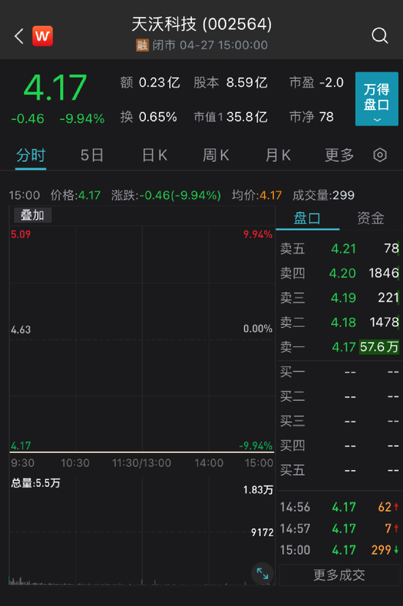Switch to the 日K chart tab
The image size is (403, 606).
[155, 155]
